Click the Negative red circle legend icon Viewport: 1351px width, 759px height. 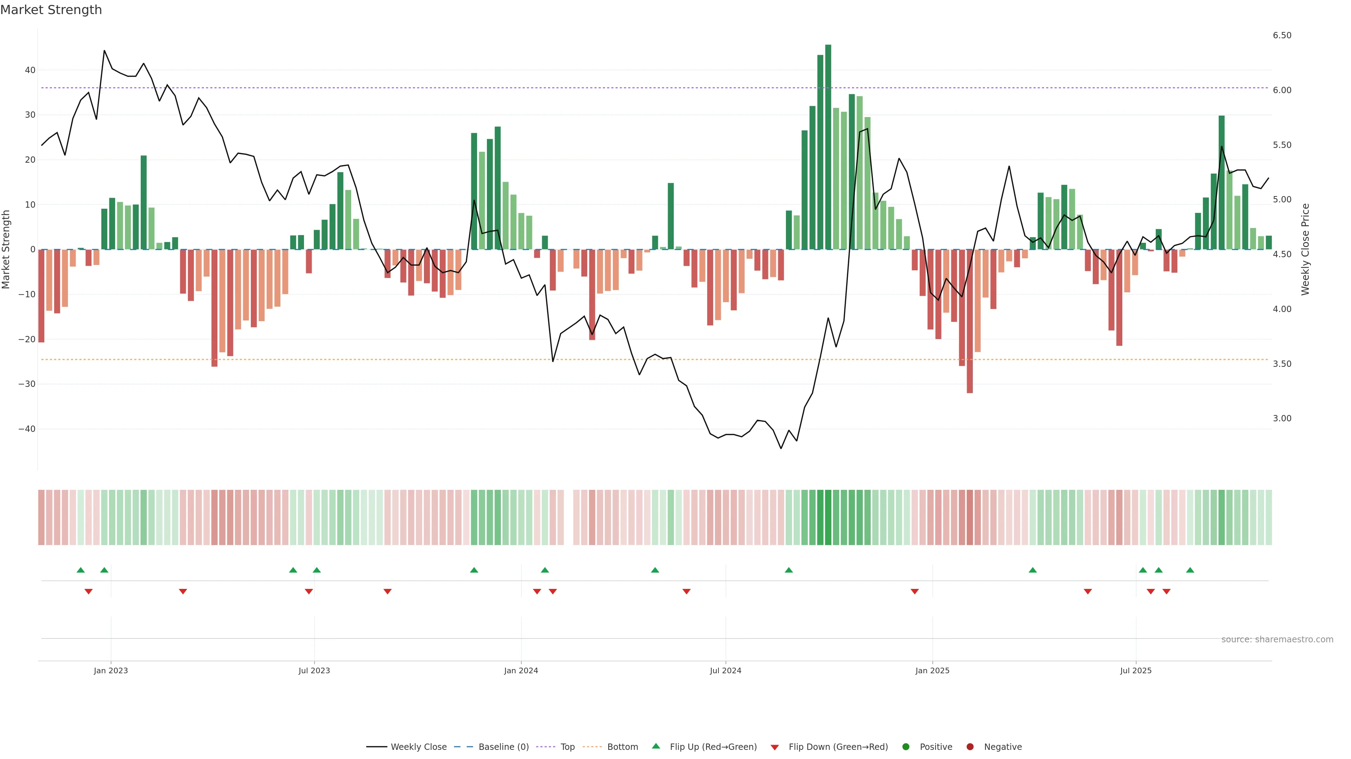point(970,747)
